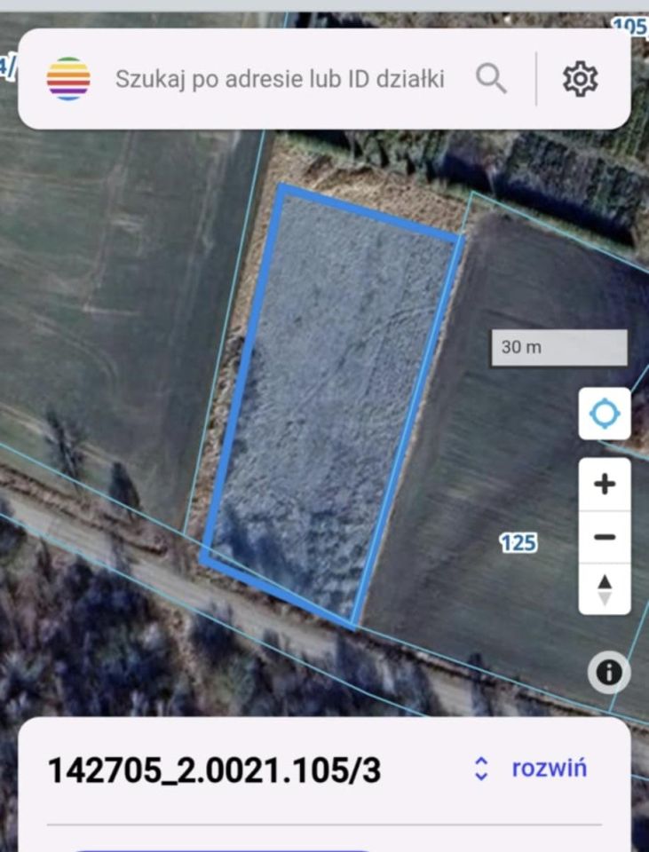Reset map orientation with compass arrow
Image resolution: width=649 pixels, height=852 pixels.
click(605, 589)
